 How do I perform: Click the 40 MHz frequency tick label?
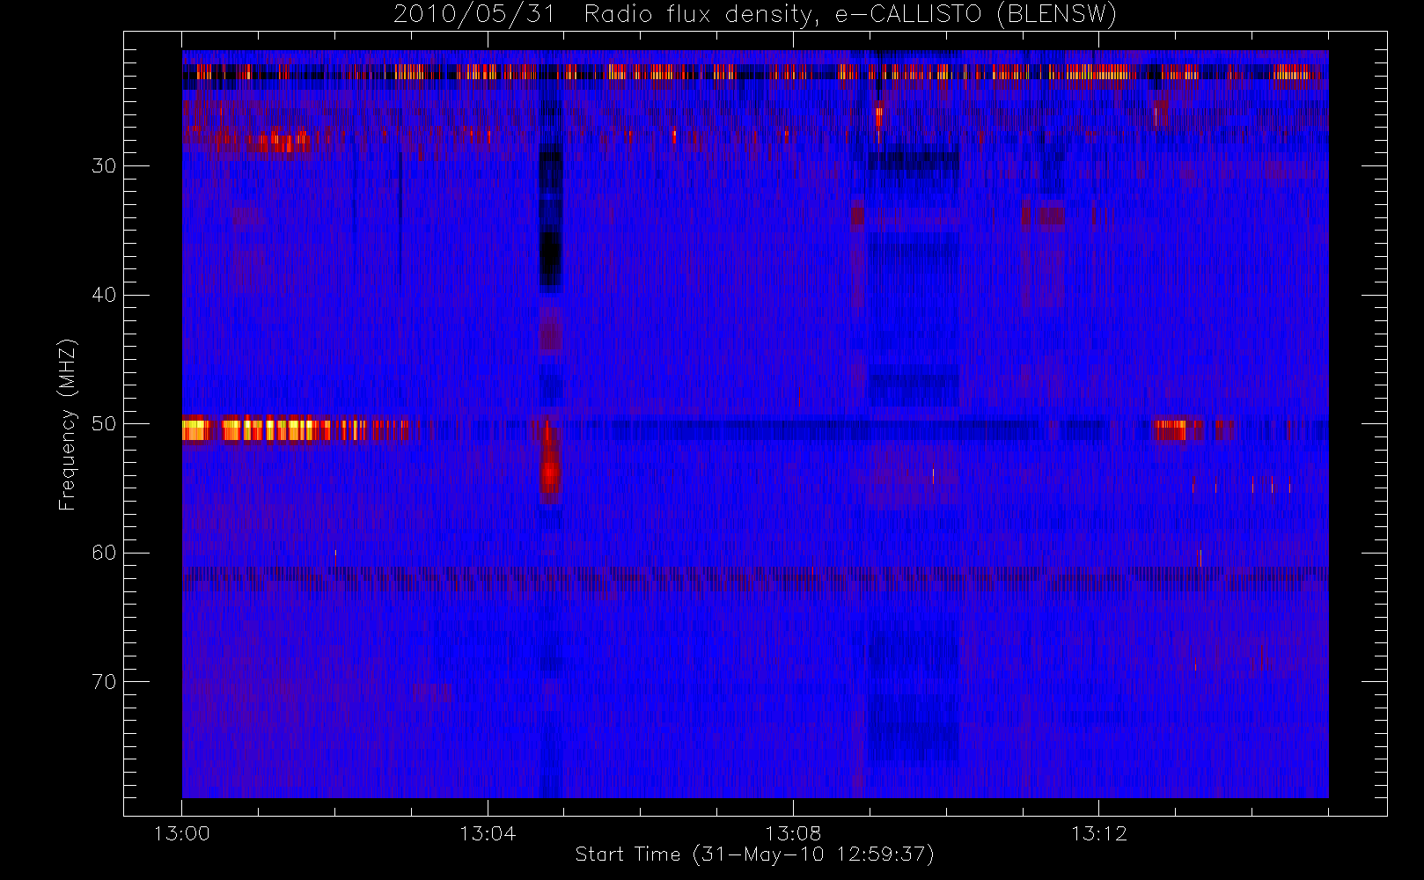tap(104, 295)
